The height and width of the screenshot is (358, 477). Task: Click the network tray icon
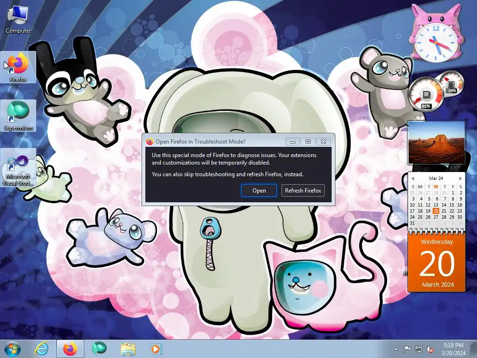[x=419, y=349]
